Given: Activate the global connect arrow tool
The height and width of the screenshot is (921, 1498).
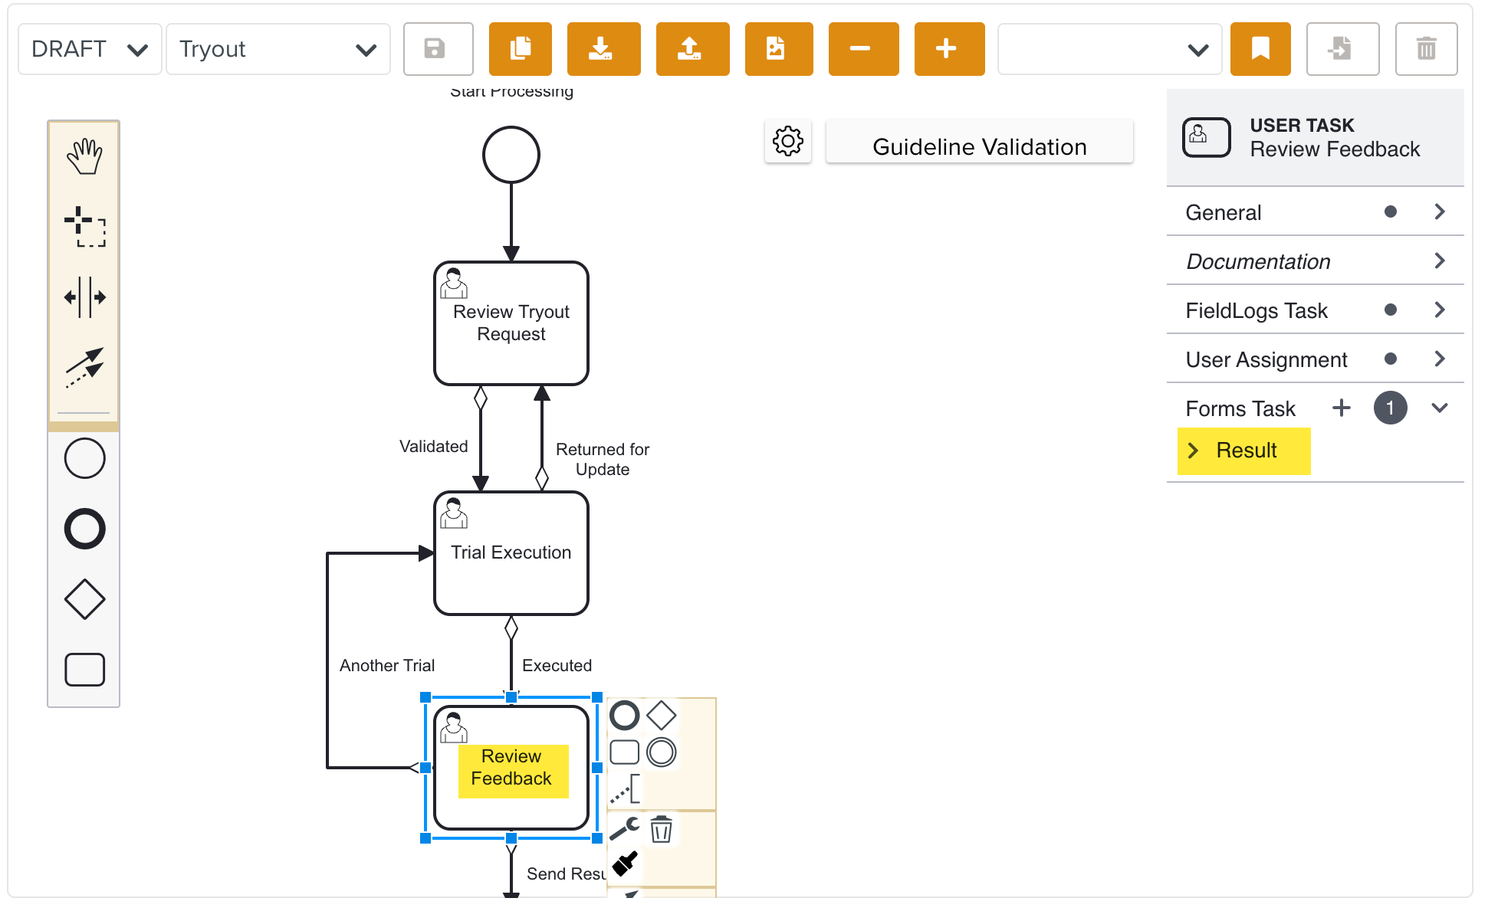Looking at the screenshot, I should click(x=84, y=368).
